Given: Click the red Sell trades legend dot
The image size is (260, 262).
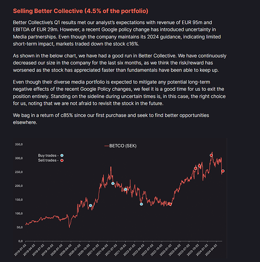Looking at the screenshot, I should (62, 160).
